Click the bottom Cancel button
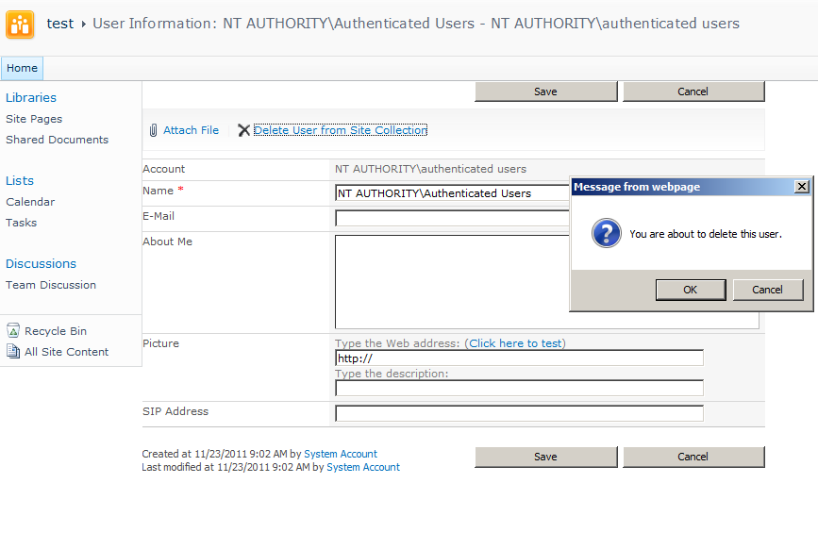The height and width of the screenshot is (533, 818). tap(693, 457)
